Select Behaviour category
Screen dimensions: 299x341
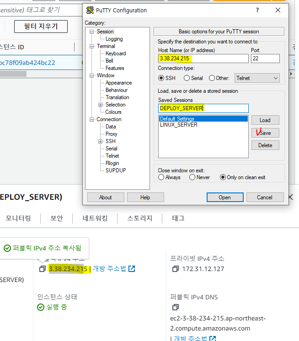coord(117,90)
